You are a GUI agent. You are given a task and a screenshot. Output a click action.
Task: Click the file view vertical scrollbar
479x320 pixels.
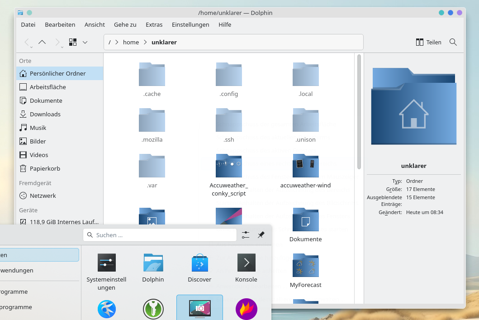coord(359,111)
